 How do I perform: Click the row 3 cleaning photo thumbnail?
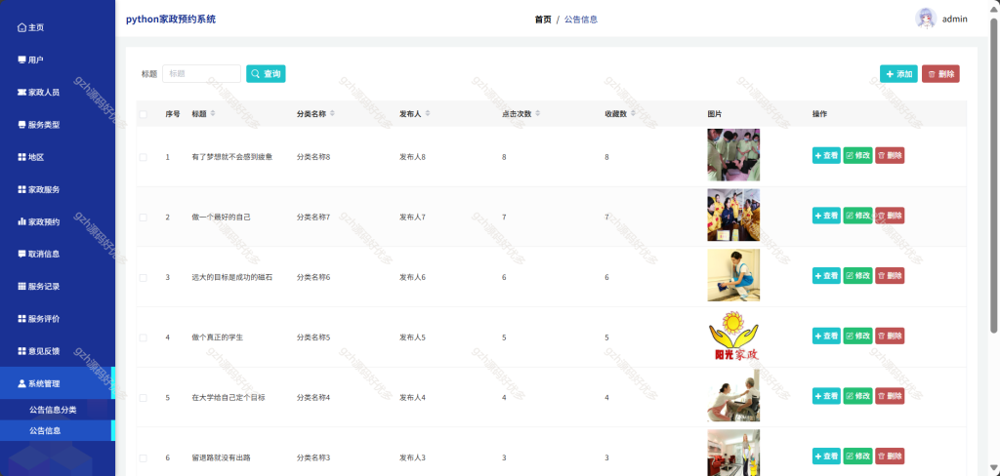[733, 275]
